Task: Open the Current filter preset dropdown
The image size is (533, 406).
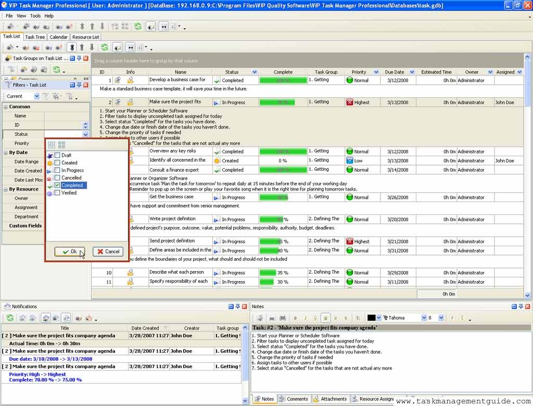Action: [37, 96]
